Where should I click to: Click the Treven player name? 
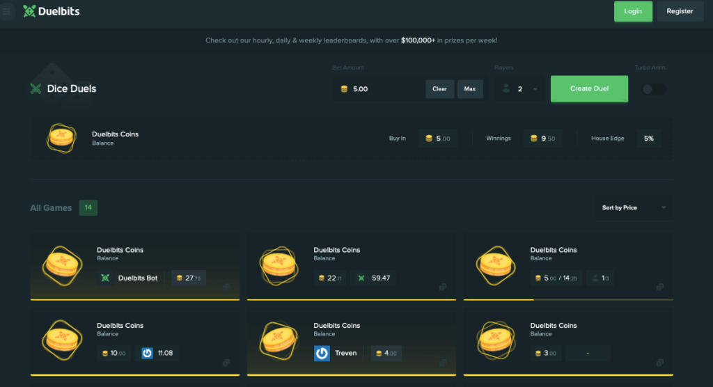(345, 353)
